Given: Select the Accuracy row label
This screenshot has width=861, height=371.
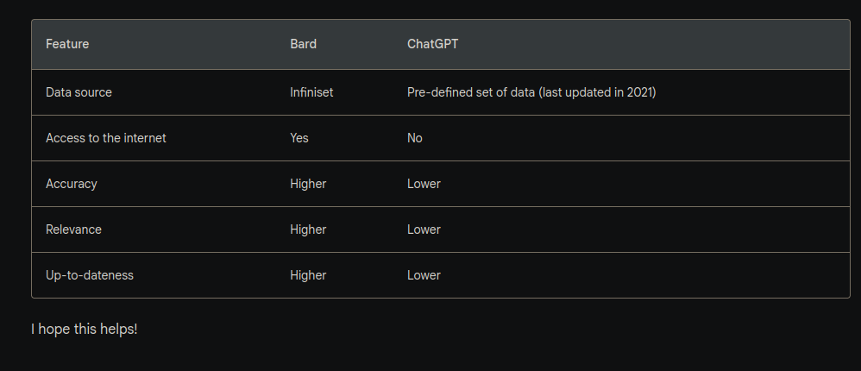Looking at the screenshot, I should coord(71,184).
